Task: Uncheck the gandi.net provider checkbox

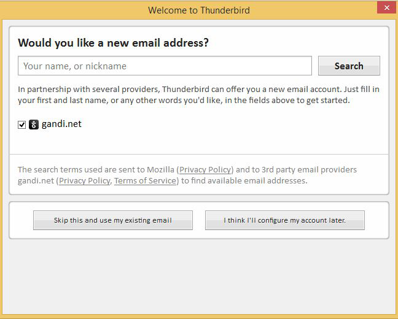Action: (22, 125)
